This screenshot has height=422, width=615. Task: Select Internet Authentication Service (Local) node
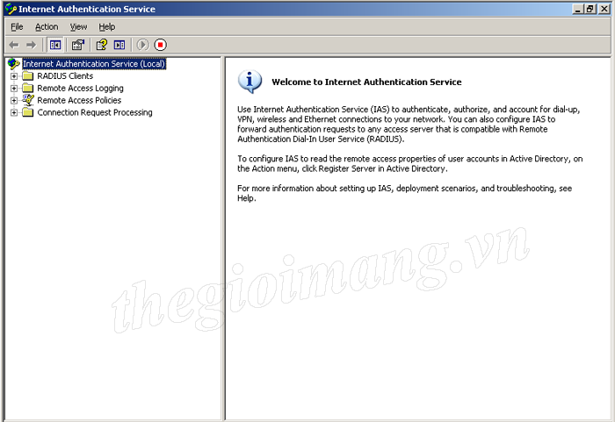[94, 63]
